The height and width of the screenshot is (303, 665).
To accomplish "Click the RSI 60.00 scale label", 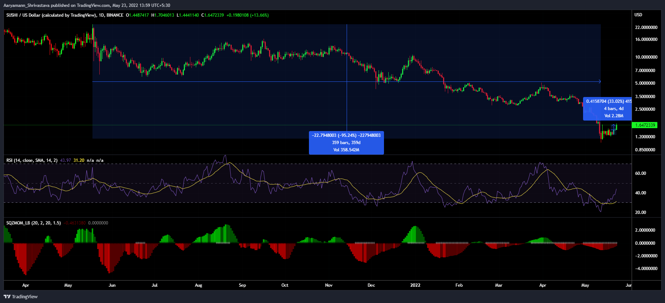I will pyautogui.click(x=640, y=173).
